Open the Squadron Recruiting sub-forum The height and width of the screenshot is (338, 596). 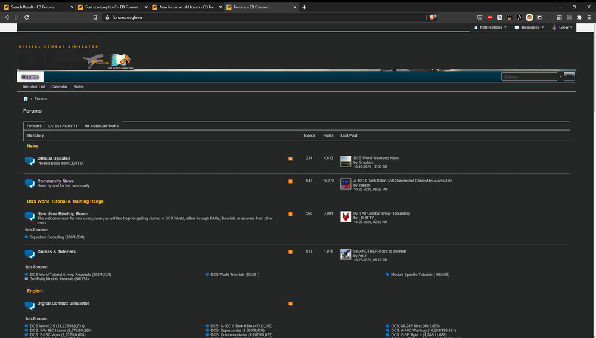click(x=57, y=237)
